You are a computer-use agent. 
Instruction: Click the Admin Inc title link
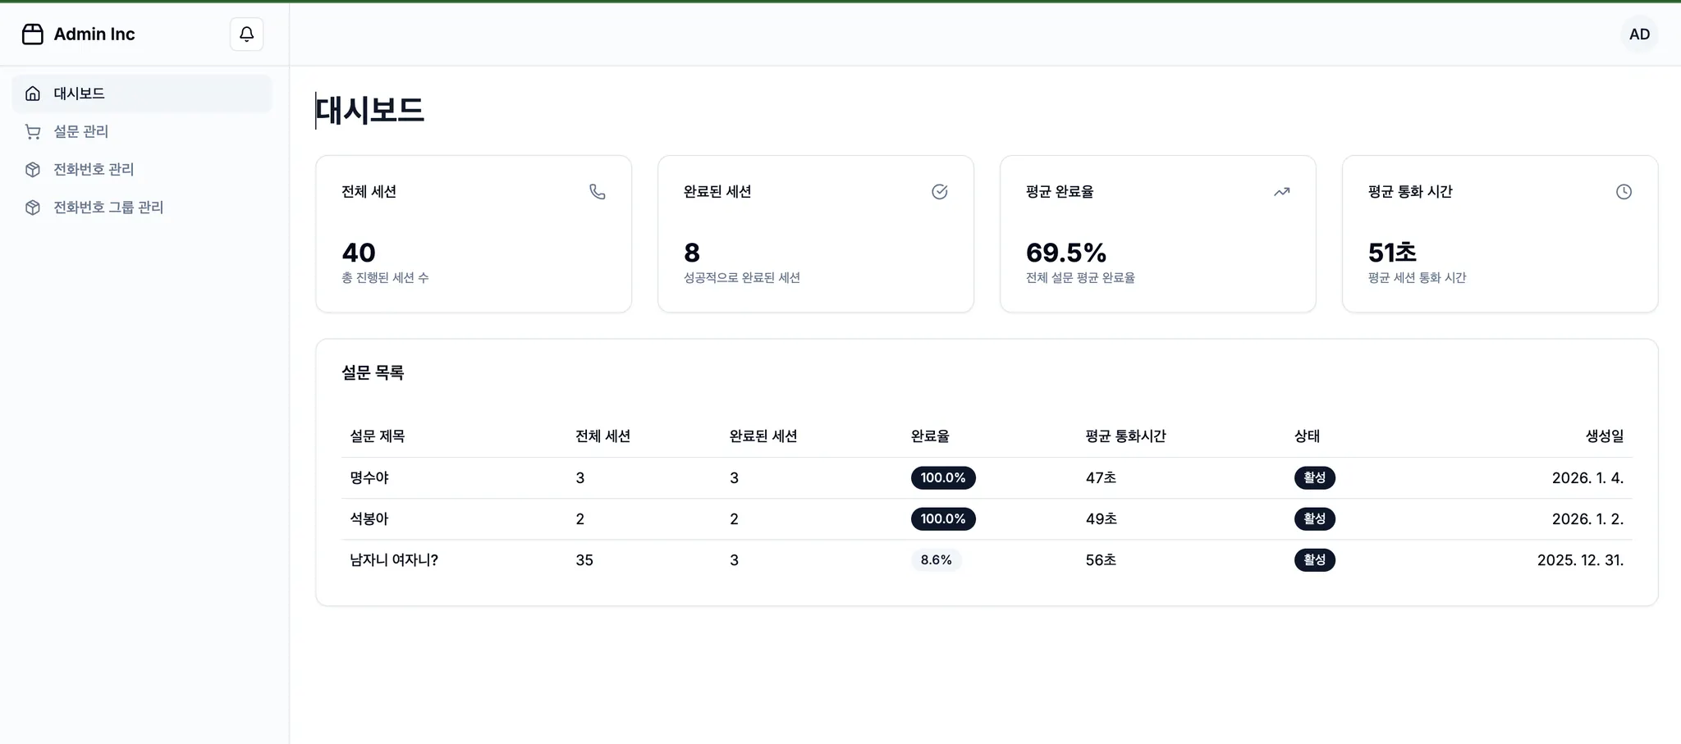(94, 34)
